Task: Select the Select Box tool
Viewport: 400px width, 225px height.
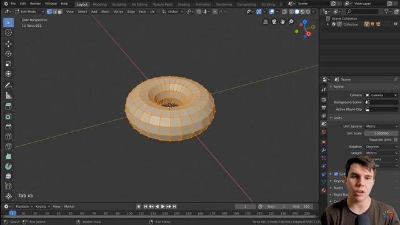Action: (x=8, y=22)
